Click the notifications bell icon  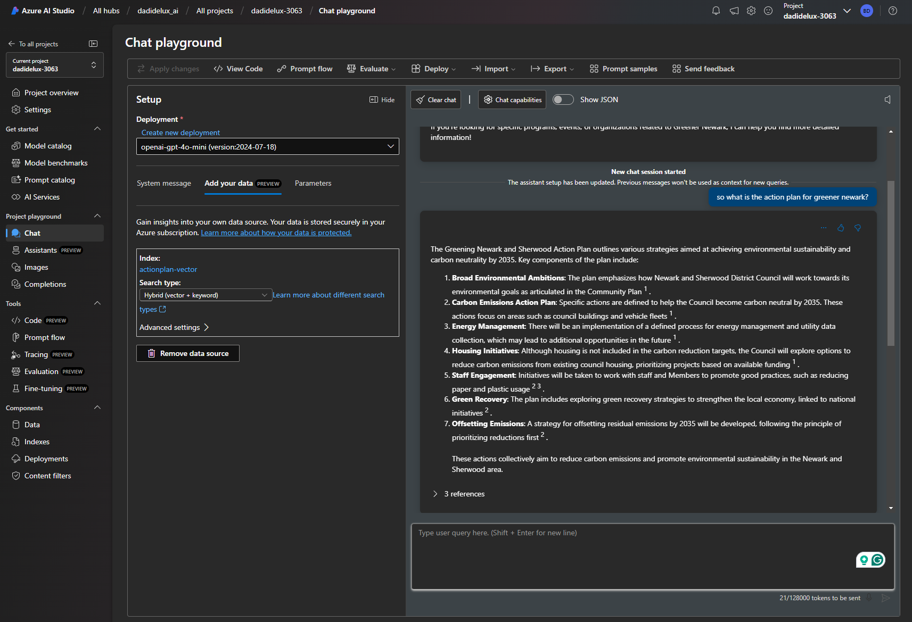coord(716,11)
